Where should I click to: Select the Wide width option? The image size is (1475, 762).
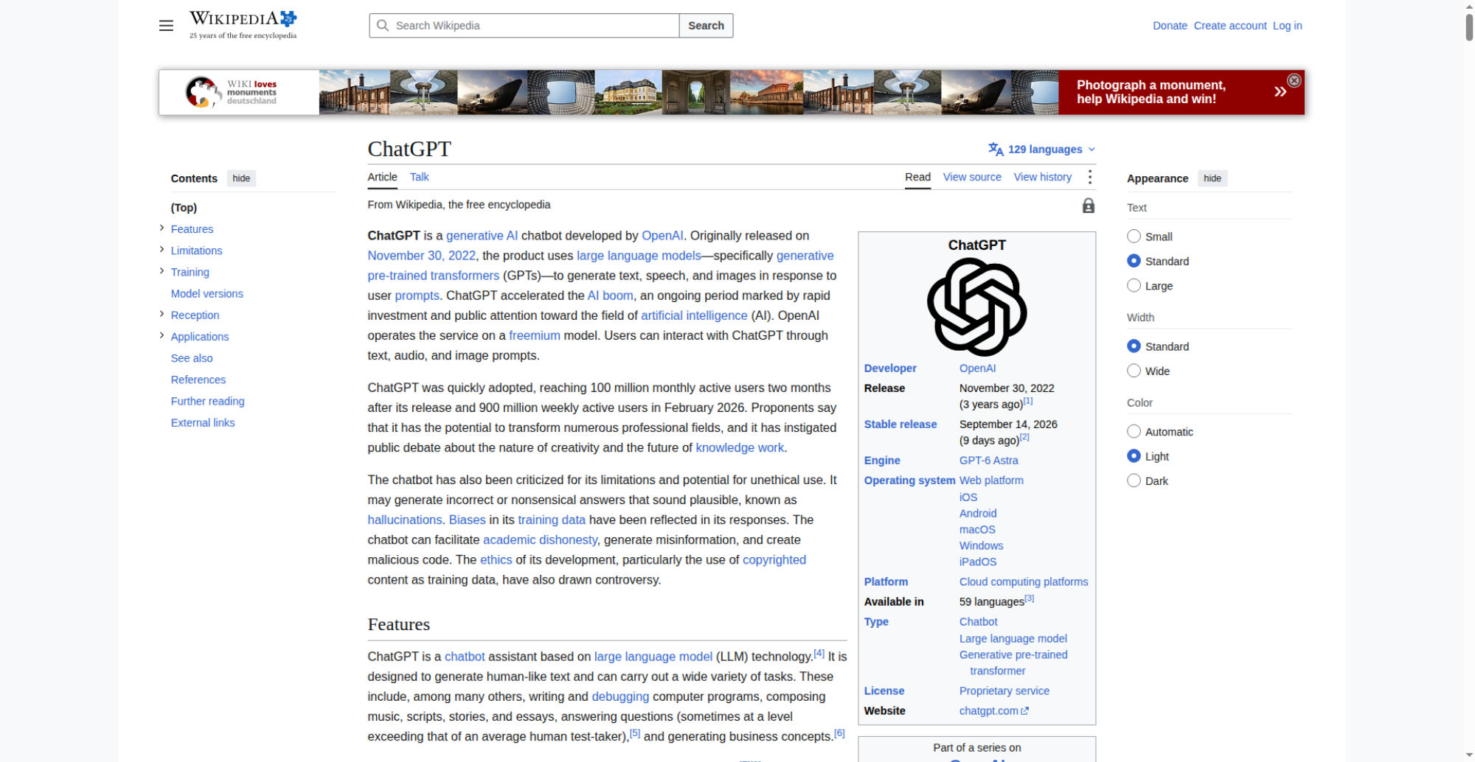tap(1134, 371)
